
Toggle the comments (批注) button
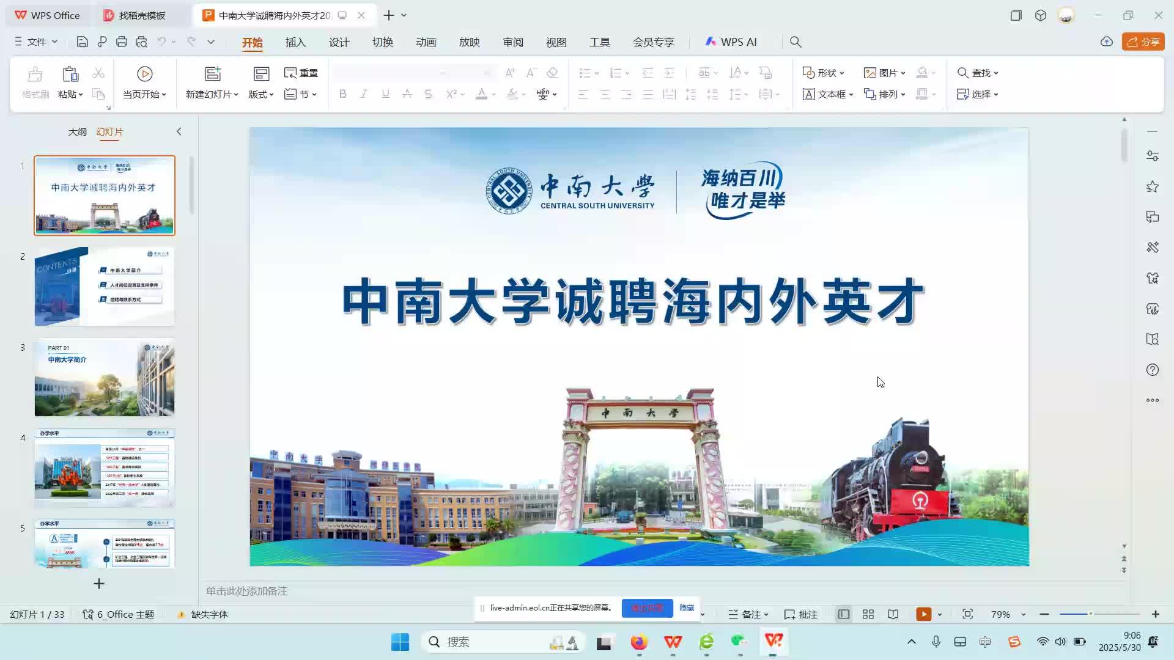(801, 614)
